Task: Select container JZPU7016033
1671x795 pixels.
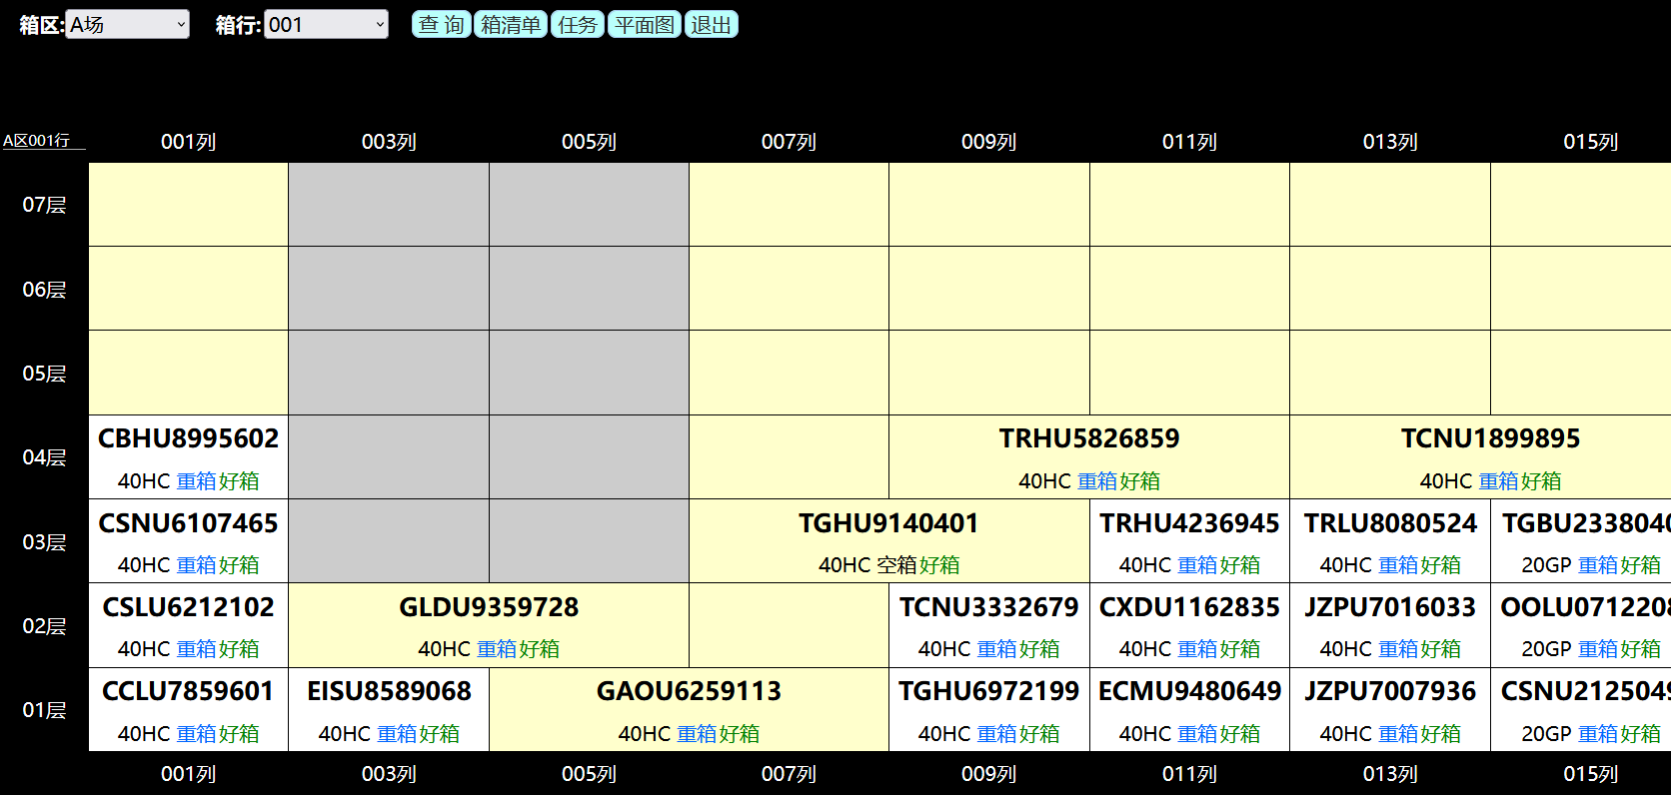Action: pos(1390,607)
